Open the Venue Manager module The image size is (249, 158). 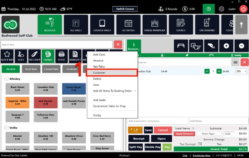point(155,24)
